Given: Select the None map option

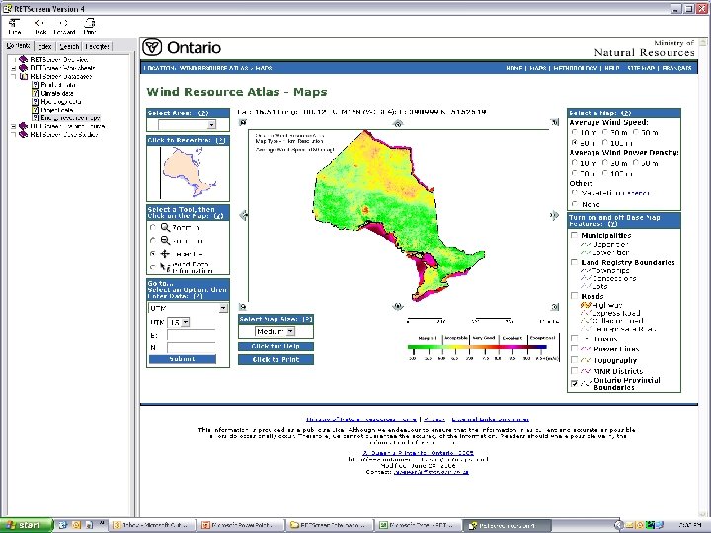Looking at the screenshot, I should point(575,204).
